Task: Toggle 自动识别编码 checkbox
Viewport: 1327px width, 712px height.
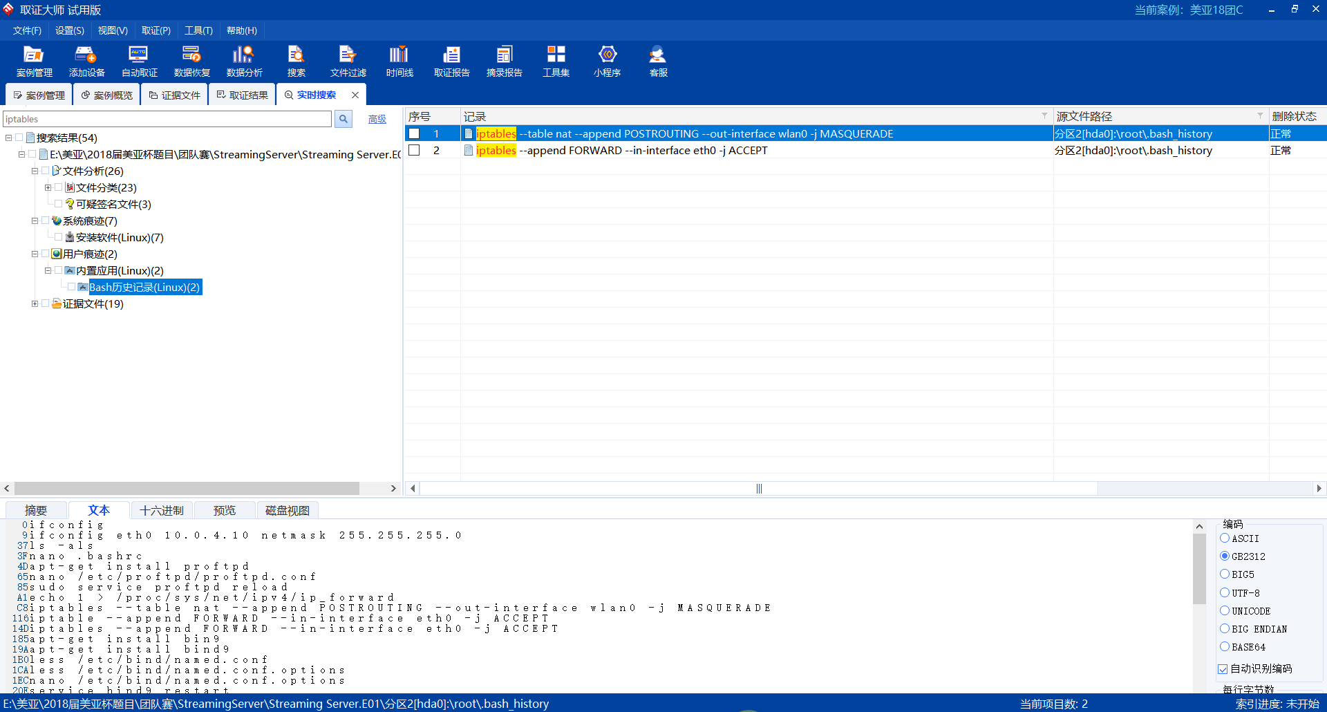Action: pyautogui.click(x=1223, y=668)
